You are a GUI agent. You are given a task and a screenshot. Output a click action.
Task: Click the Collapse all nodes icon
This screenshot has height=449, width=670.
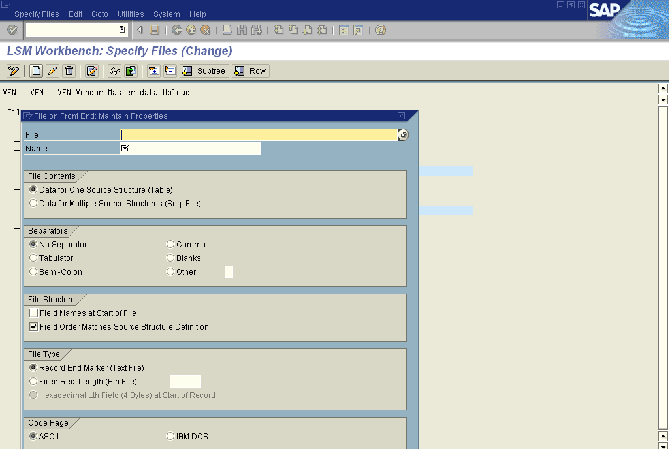pyautogui.click(x=170, y=70)
